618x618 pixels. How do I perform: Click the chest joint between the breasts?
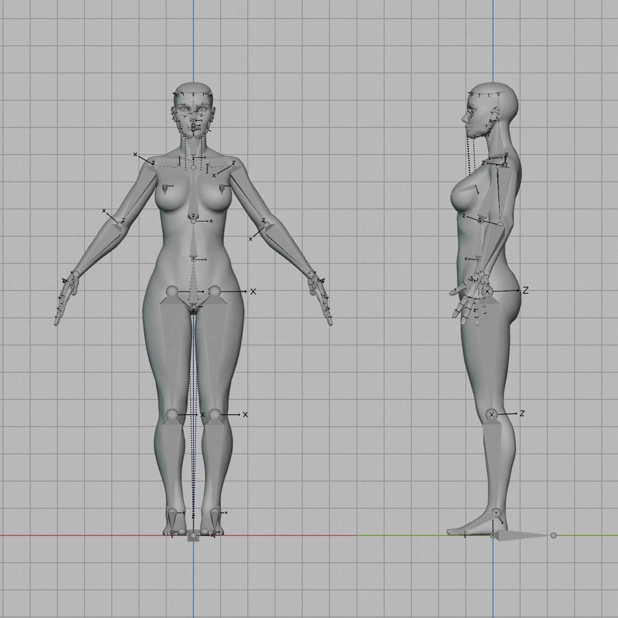click(193, 221)
